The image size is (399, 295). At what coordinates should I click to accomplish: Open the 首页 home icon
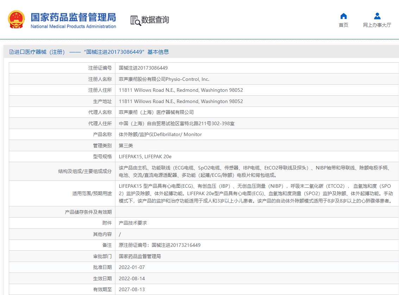click(343, 16)
